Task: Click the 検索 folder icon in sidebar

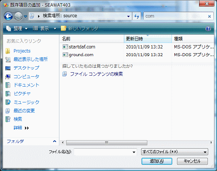Action: [8, 119]
